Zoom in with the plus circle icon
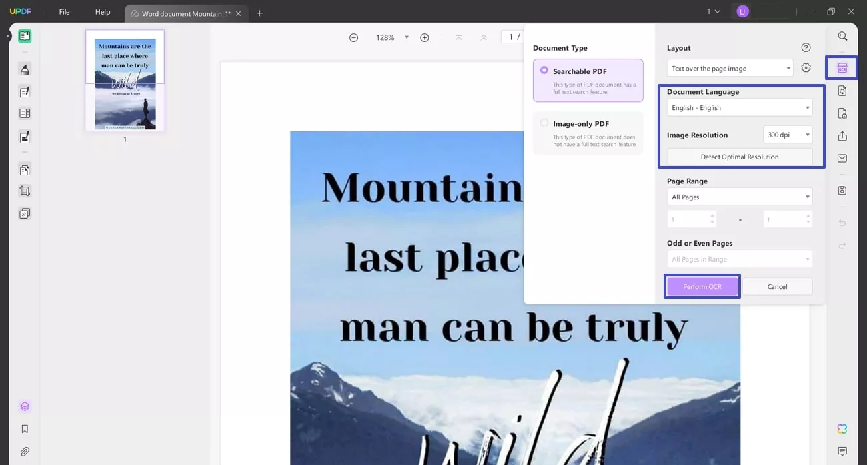 click(x=425, y=37)
